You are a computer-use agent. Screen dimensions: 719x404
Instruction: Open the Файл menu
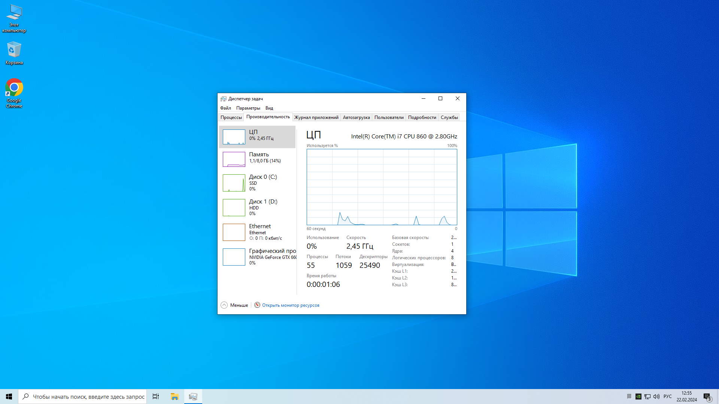[x=225, y=108]
